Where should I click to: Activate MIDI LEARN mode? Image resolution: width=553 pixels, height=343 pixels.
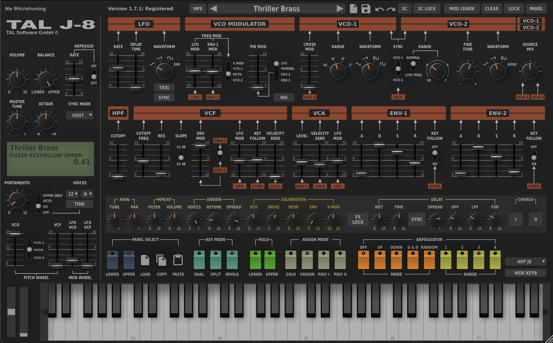[461, 9]
